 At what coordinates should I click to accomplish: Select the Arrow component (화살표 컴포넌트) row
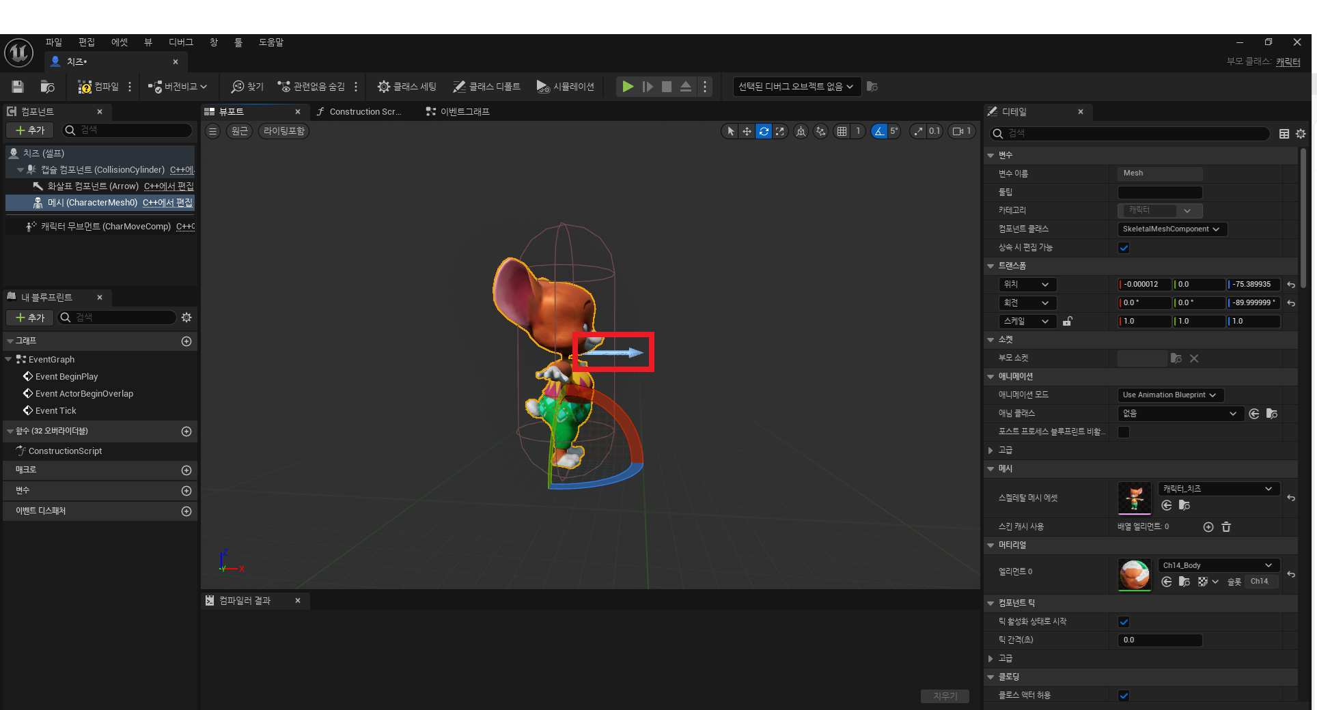(x=100, y=186)
